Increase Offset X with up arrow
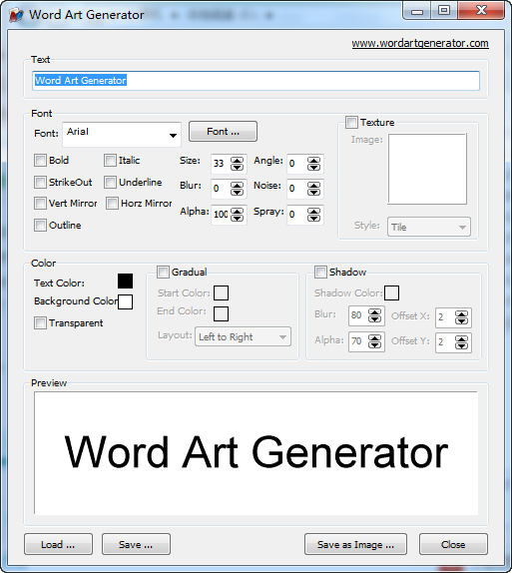Image resolution: width=512 pixels, height=573 pixels. [461, 313]
